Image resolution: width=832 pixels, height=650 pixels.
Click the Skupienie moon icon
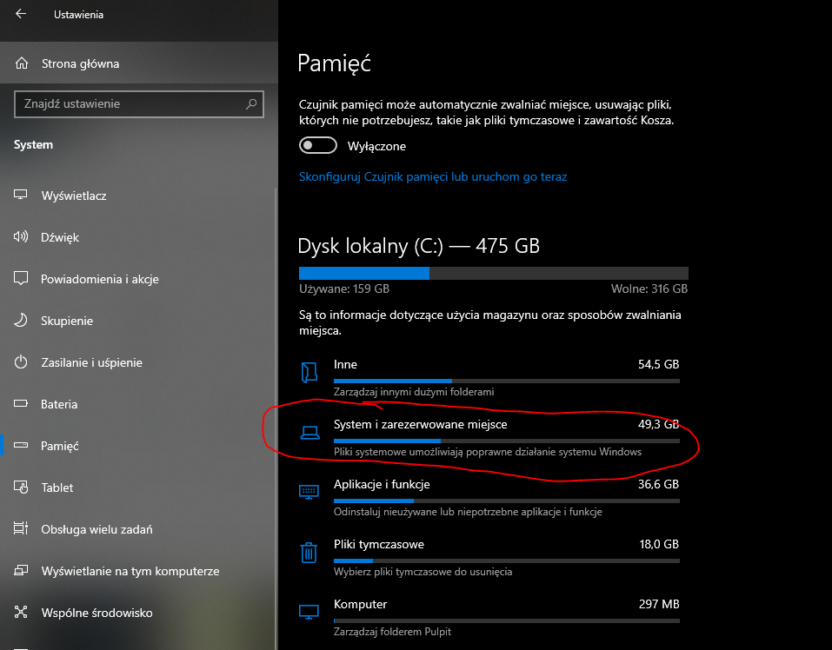coord(21,321)
